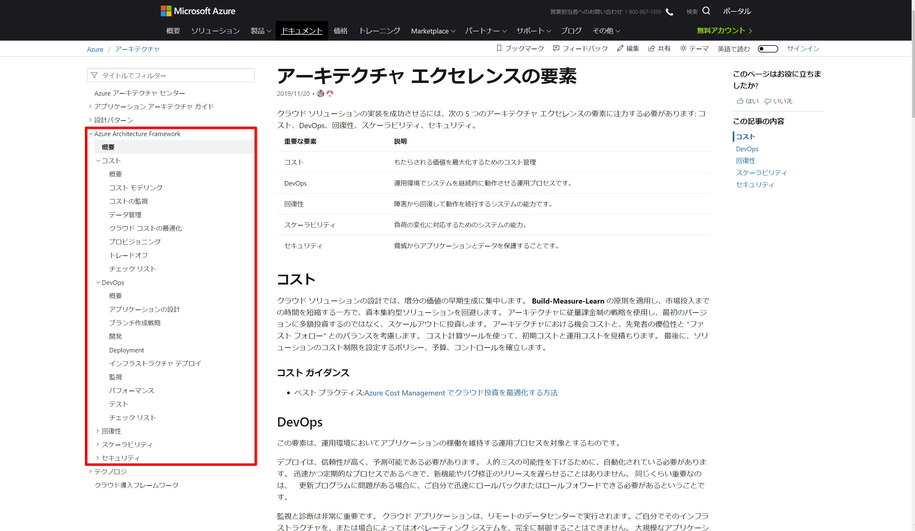Expand the セキュリティ tree node
This screenshot has height=531, width=915.
[x=98, y=458]
